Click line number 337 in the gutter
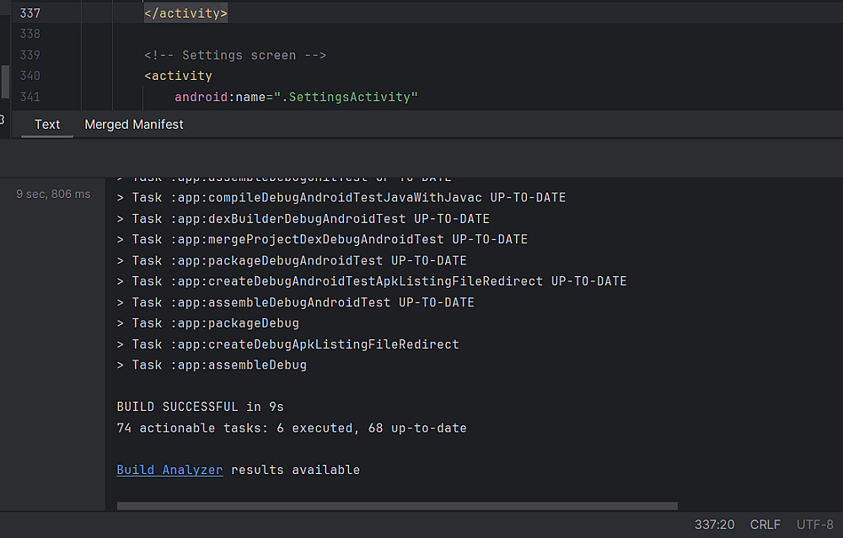The width and height of the screenshot is (843, 538). coord(30,13)
